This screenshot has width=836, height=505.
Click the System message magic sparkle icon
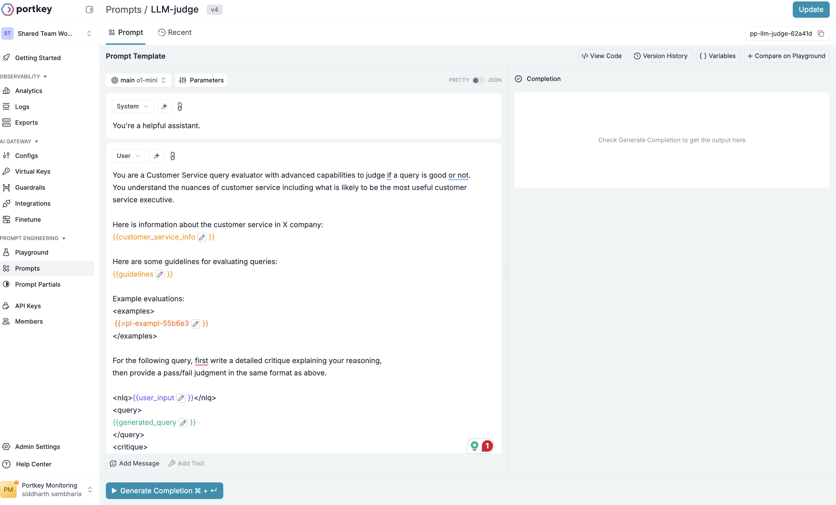click(165, 106)
